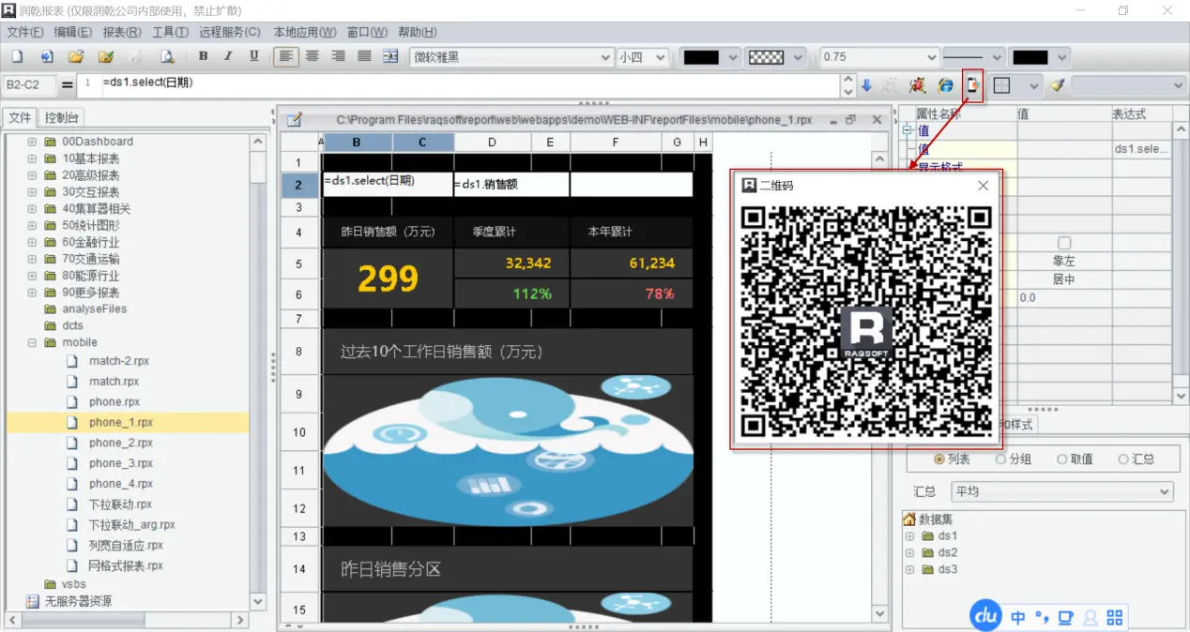Select the phone_2.rpx file

pyautogui.click(x=121, y=443)
